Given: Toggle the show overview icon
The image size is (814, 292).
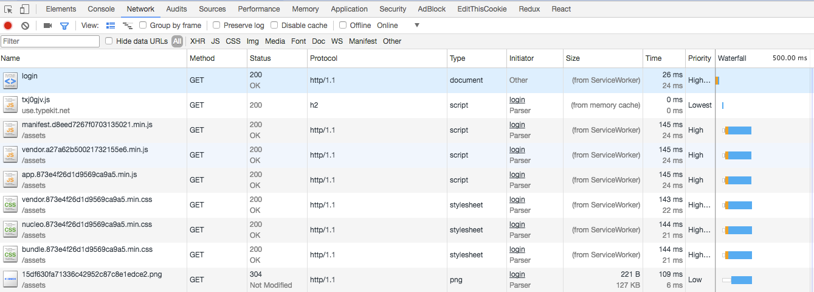Looking at the screenshot, I should pos(128,26).
